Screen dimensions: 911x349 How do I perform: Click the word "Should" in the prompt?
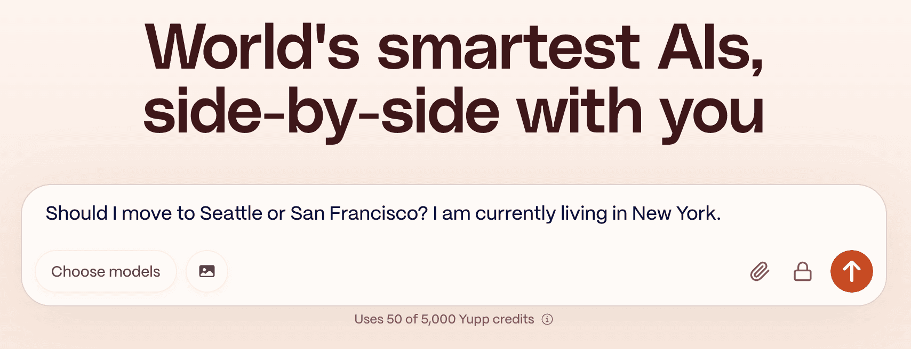(77, 213)
